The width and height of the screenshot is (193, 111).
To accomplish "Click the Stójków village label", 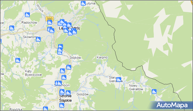I will (75, 58).
